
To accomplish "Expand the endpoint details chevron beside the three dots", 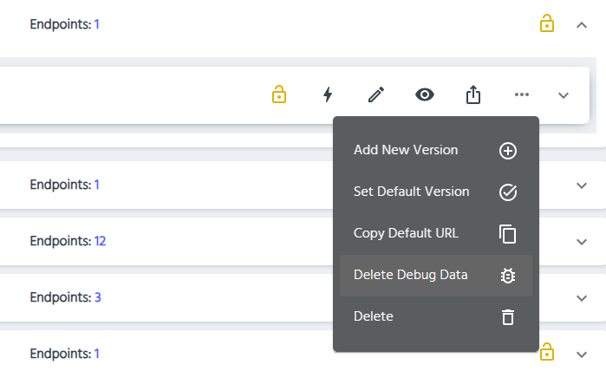I will point(564,95).
